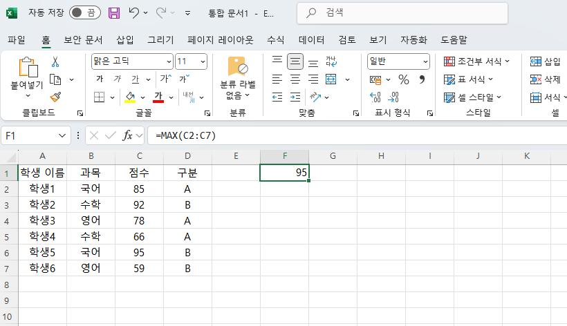Toggle the 자동 저장 switch
Image resolution: width=567 pixels, height=326 pixels.
point(84,12)
